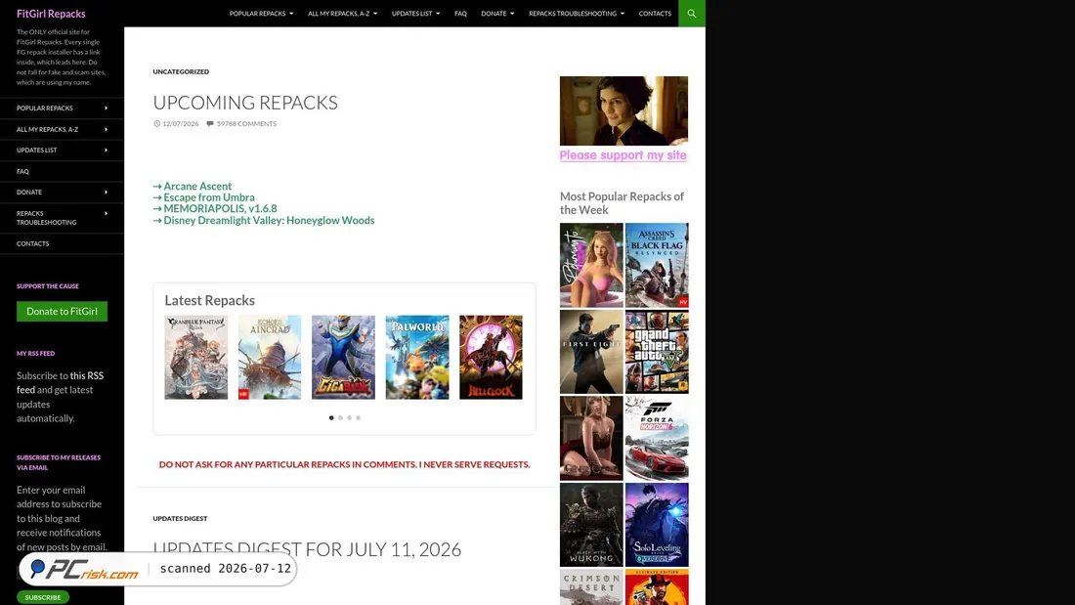The height and width of the screenshot is (605, 1075).
Task: Expand sidebar Repacks Troubleshooting arrow
Action: point(106,213)
